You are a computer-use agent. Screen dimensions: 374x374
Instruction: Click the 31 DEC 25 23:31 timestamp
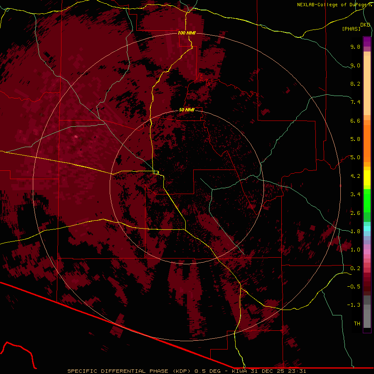(x=278, y=371)
